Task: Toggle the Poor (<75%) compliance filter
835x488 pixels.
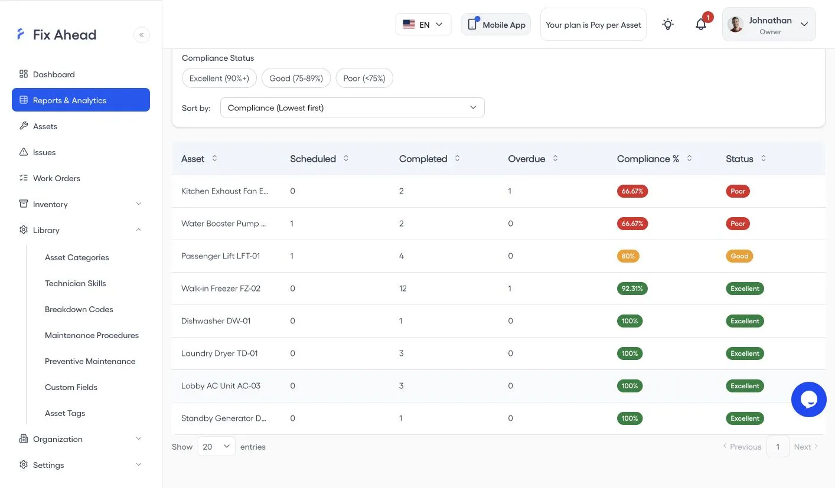Action: pyautogui.click(x=364, y=78)
